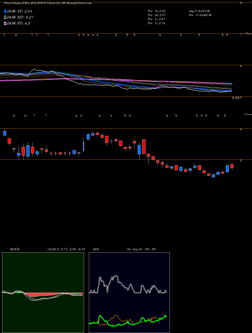Click the 'Pre H: 2.87' high value
252x333 pixels.
[x=157, y=15]
